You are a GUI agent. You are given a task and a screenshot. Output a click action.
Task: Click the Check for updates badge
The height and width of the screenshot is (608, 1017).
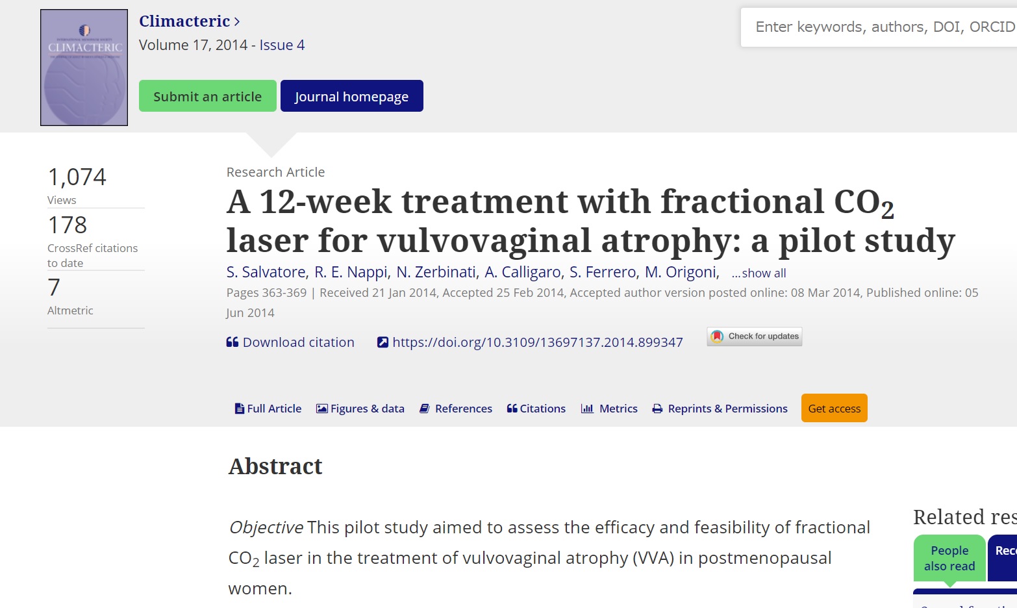point(755,336)
